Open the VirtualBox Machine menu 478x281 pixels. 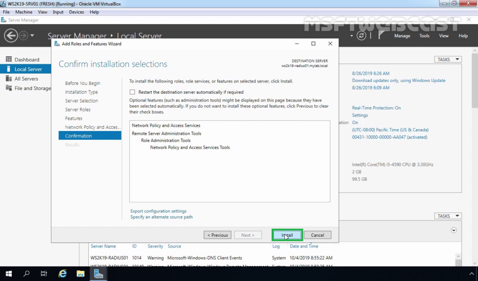24,12
